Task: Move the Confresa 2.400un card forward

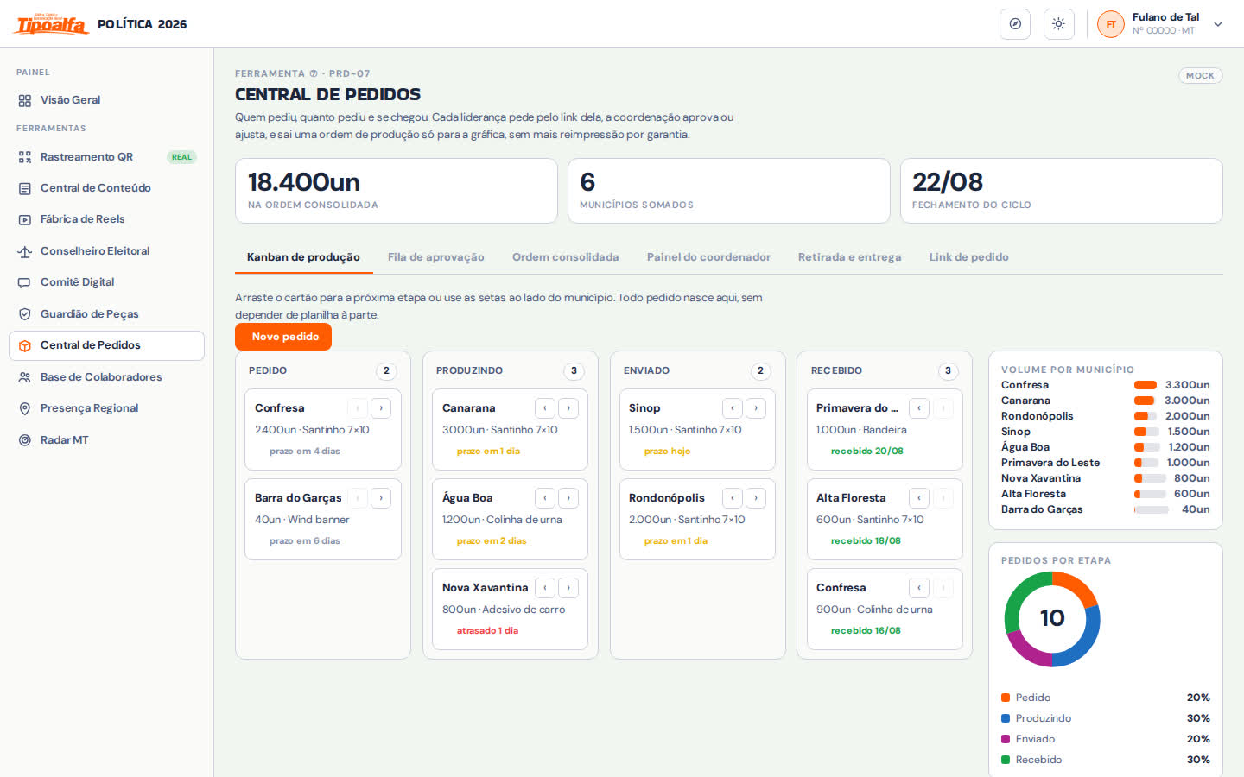Action: 381,408
